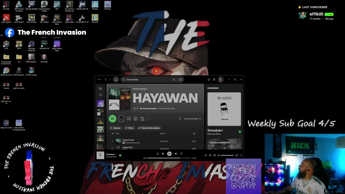The height and width of the screenshot is (194, 345).
Task: Collapse the Your Library sidebar
Action: [x=100, y=89]
